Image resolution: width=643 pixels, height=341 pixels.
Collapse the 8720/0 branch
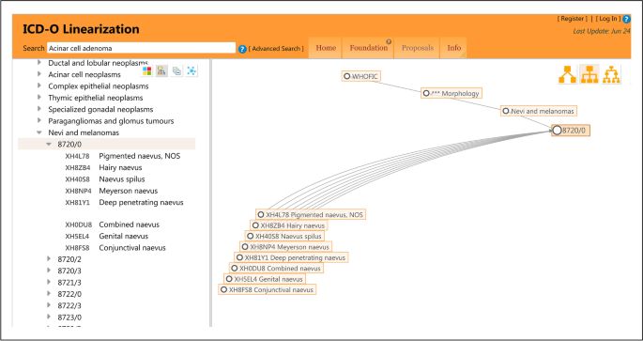pos(49,144)
